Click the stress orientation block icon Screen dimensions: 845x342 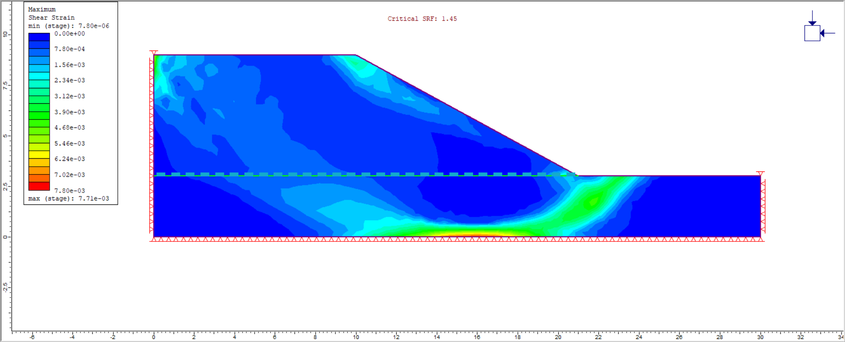pyautogui.click(x=812, y=33)
